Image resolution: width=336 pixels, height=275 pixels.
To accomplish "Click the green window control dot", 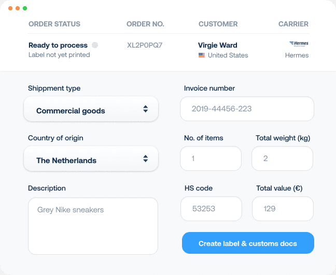I will 25,8.
